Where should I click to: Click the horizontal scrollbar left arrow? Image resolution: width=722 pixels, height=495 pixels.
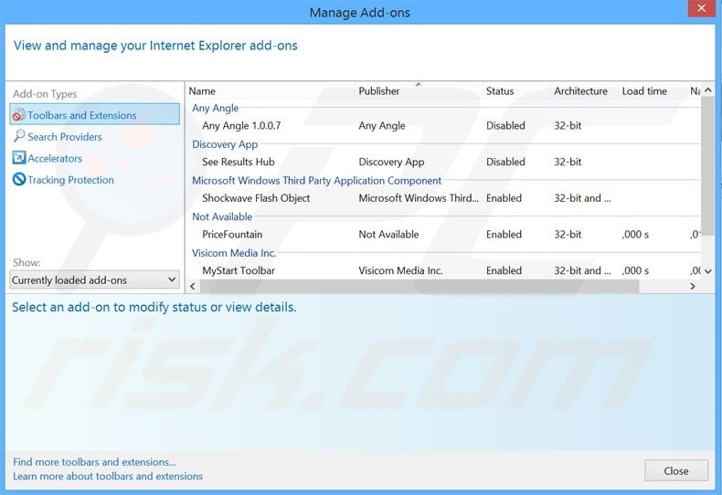(x=193, y=286)
